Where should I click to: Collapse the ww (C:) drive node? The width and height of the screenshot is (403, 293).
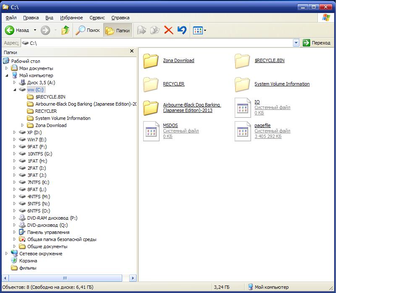pyautogui.click(x=15, y=90)
